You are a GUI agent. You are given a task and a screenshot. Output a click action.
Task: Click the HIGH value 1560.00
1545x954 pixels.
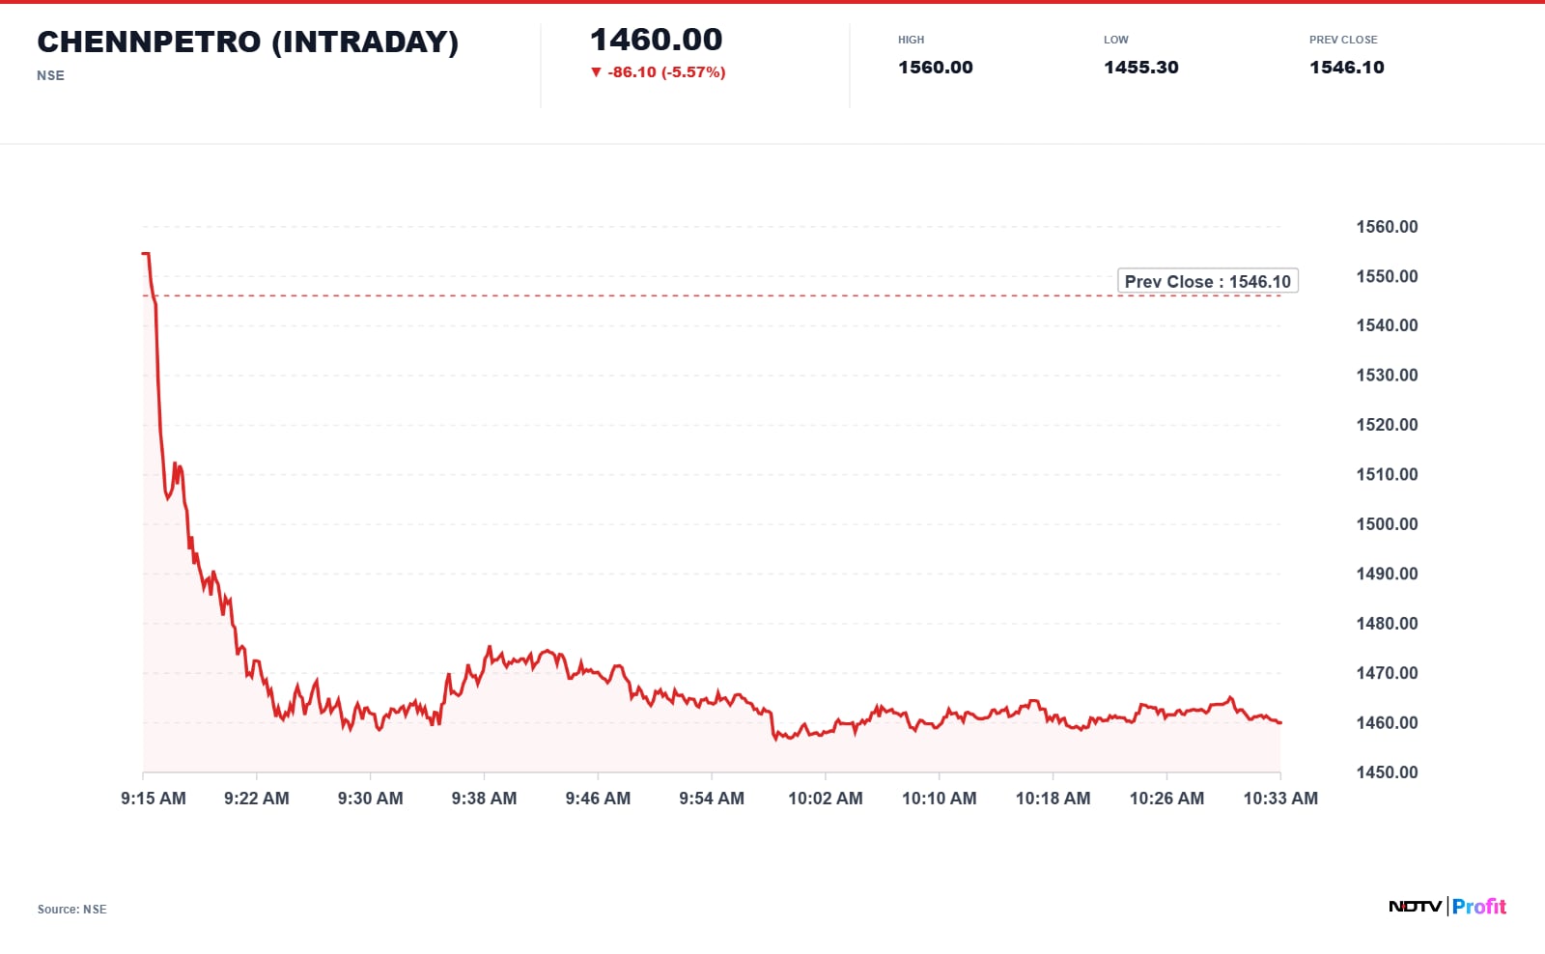(936, 68)
